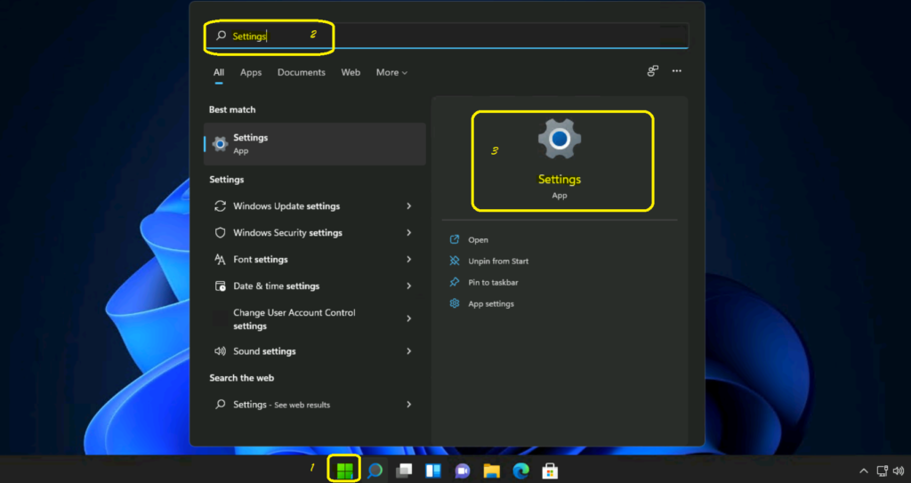
Task: Switch to the Web search tab
Action: tap(351, 73)
